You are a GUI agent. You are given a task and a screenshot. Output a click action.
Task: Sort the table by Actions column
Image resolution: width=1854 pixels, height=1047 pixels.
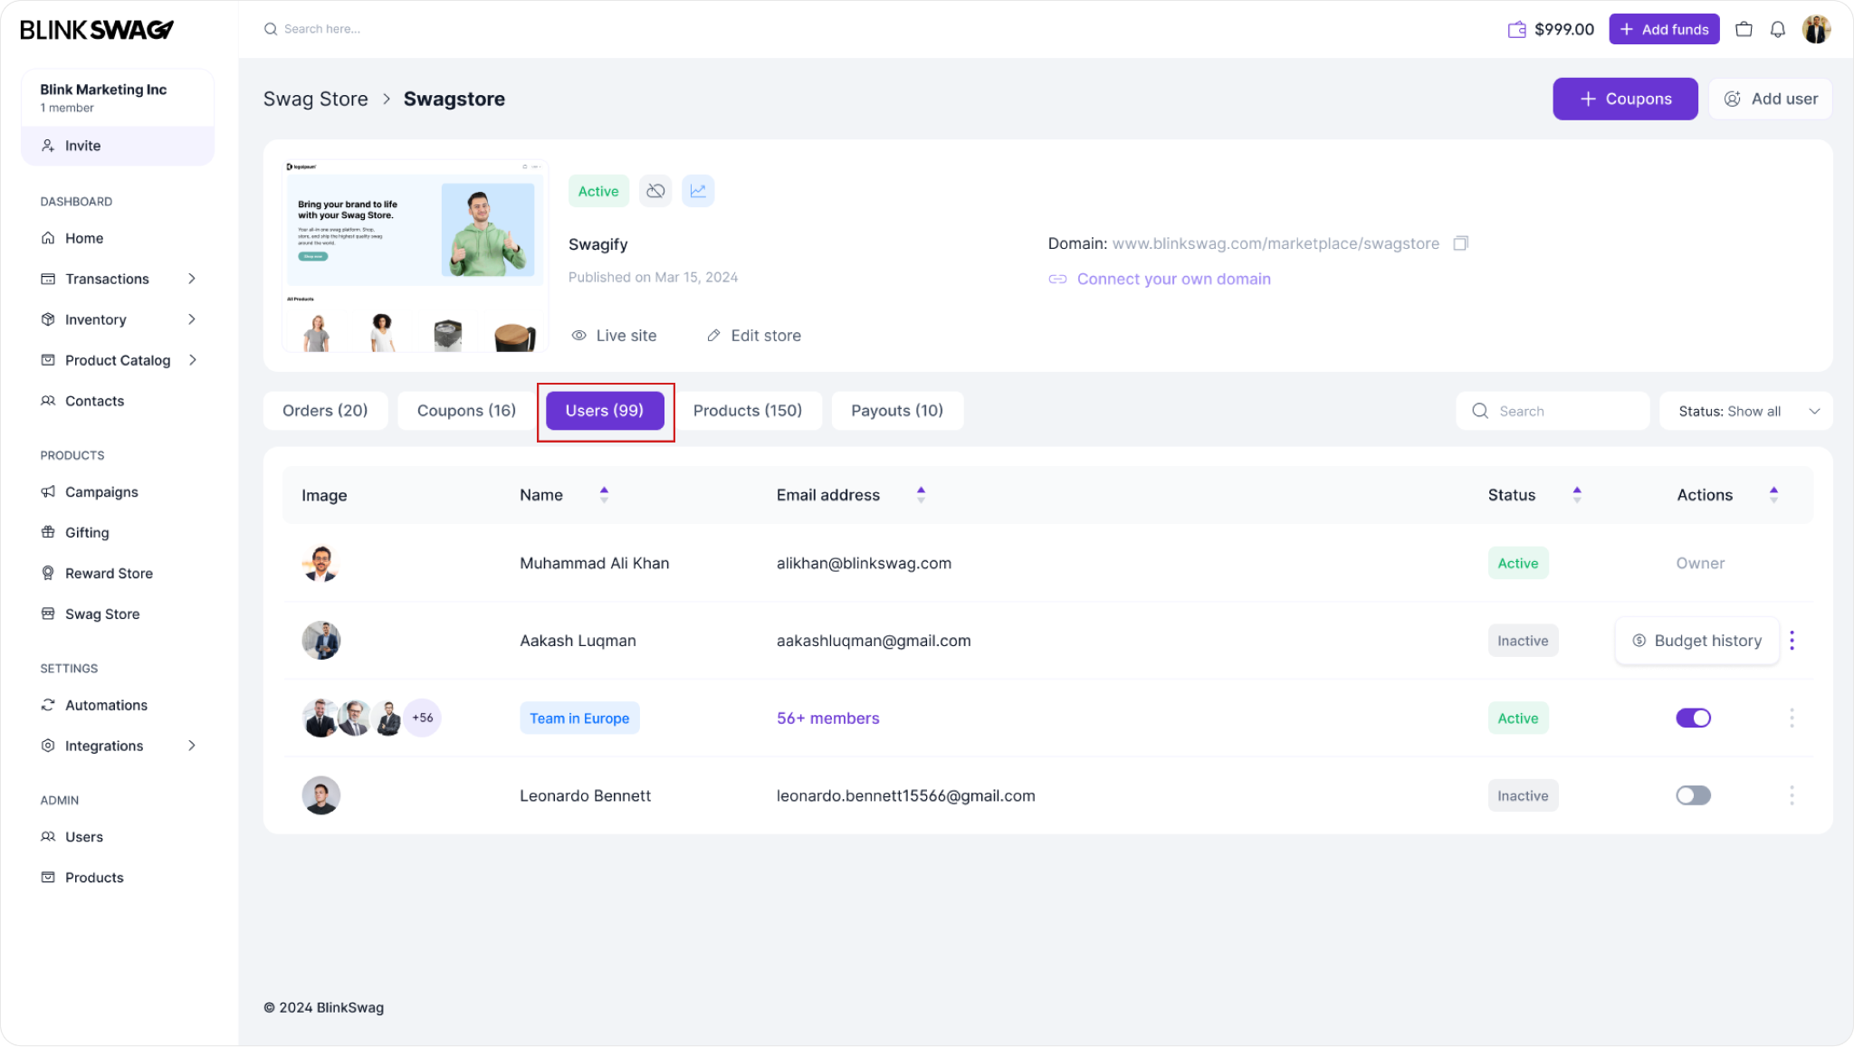(1773, 495)
